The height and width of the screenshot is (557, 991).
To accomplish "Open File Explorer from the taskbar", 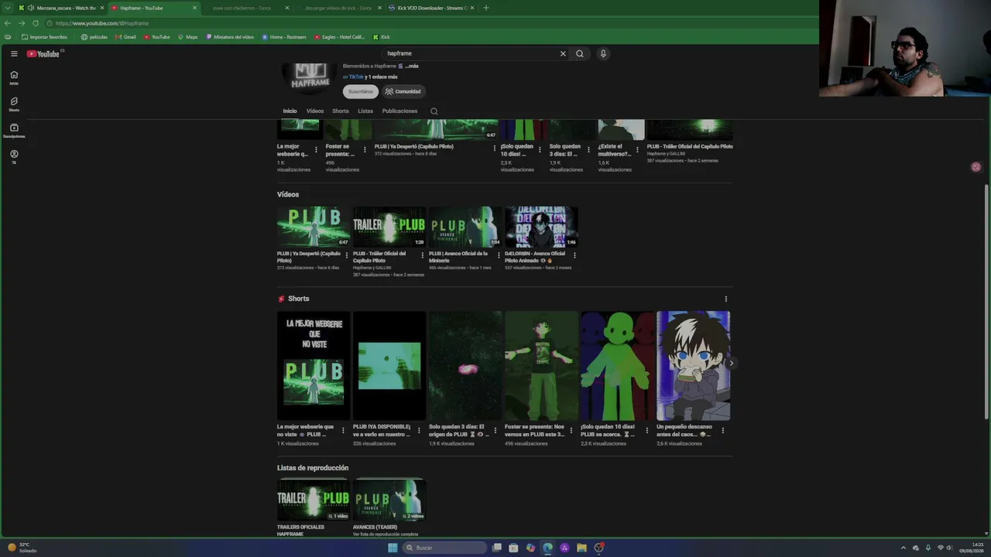I will click(x=581, y=548).
